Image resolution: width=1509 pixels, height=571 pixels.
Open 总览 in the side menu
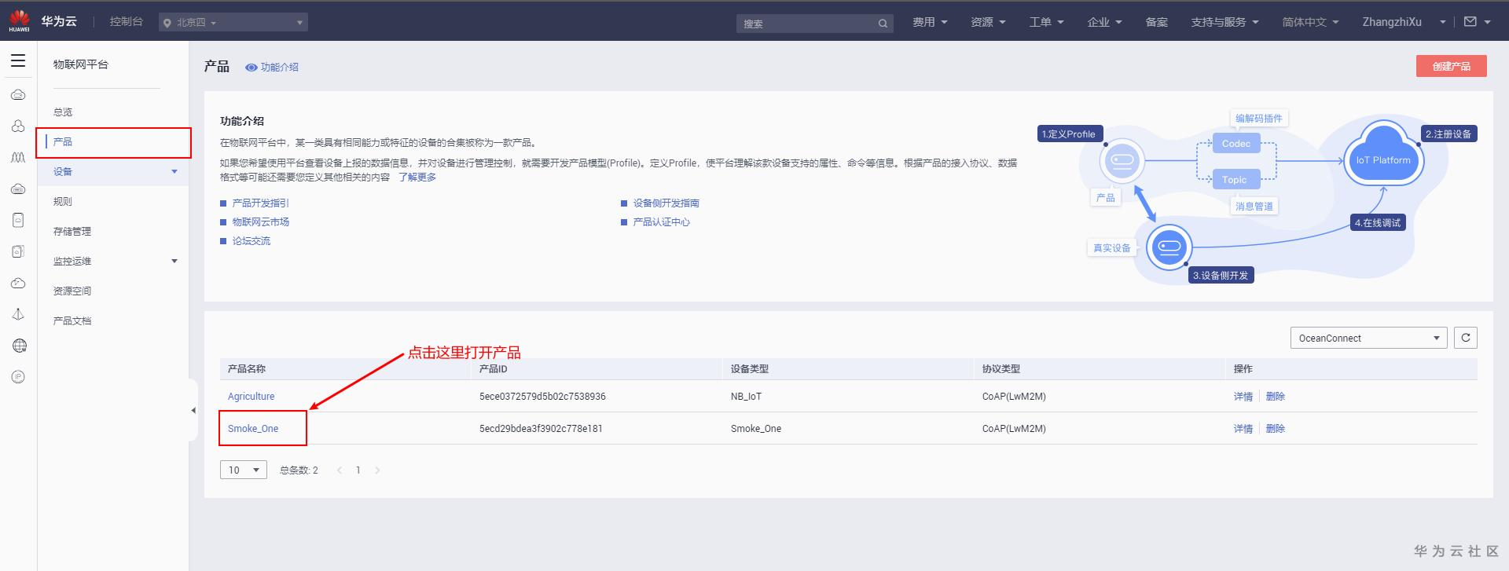63,112
